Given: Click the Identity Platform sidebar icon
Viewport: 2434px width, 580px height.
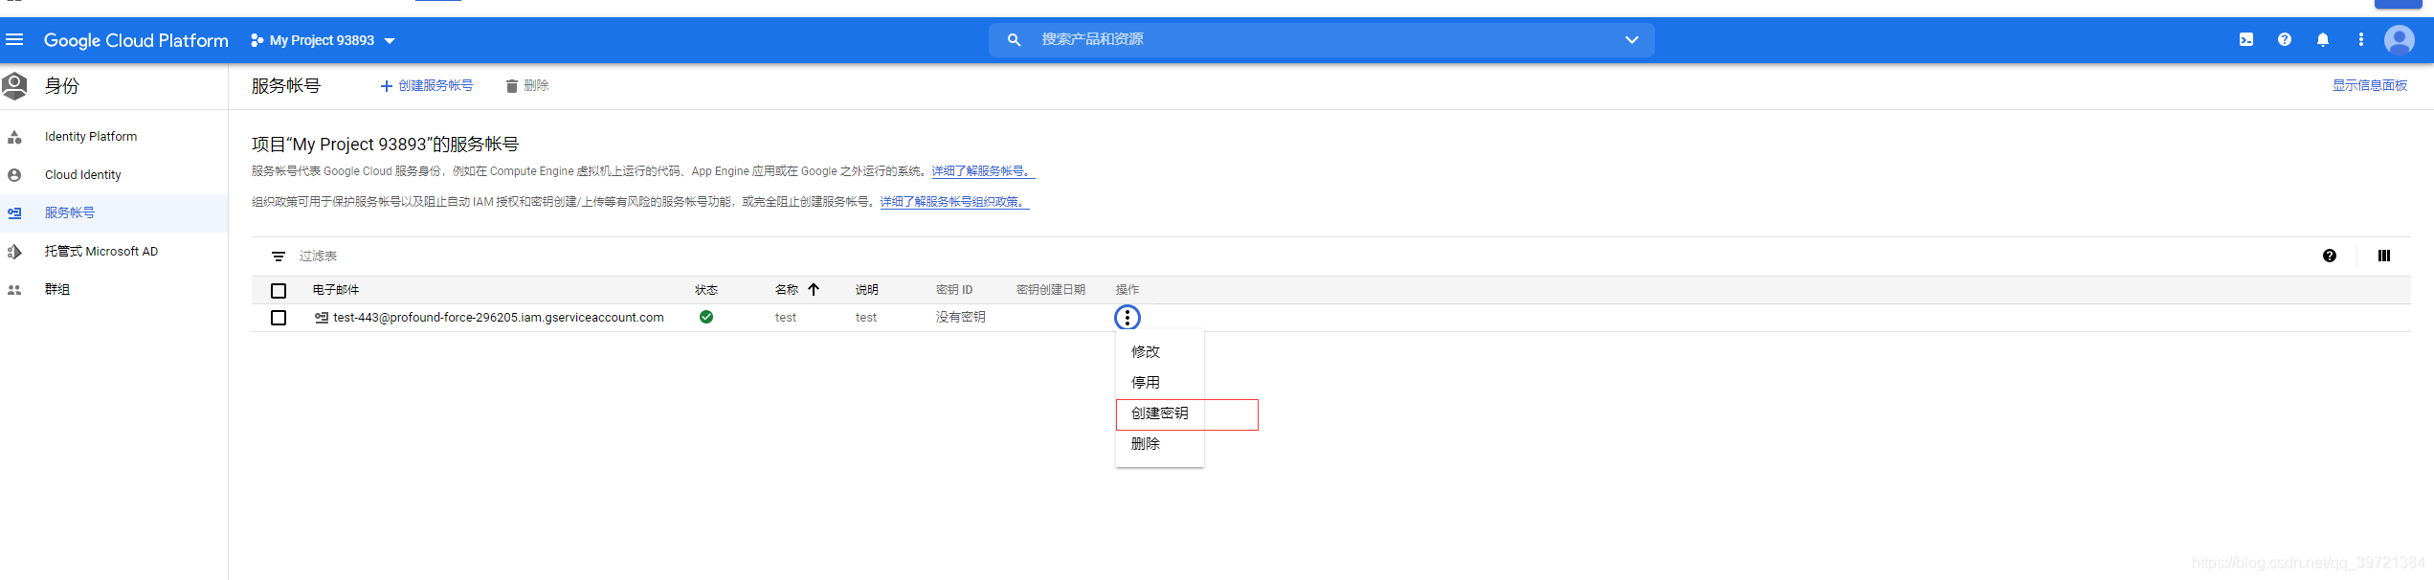Looking at the screenshot, I should (14, 137).
